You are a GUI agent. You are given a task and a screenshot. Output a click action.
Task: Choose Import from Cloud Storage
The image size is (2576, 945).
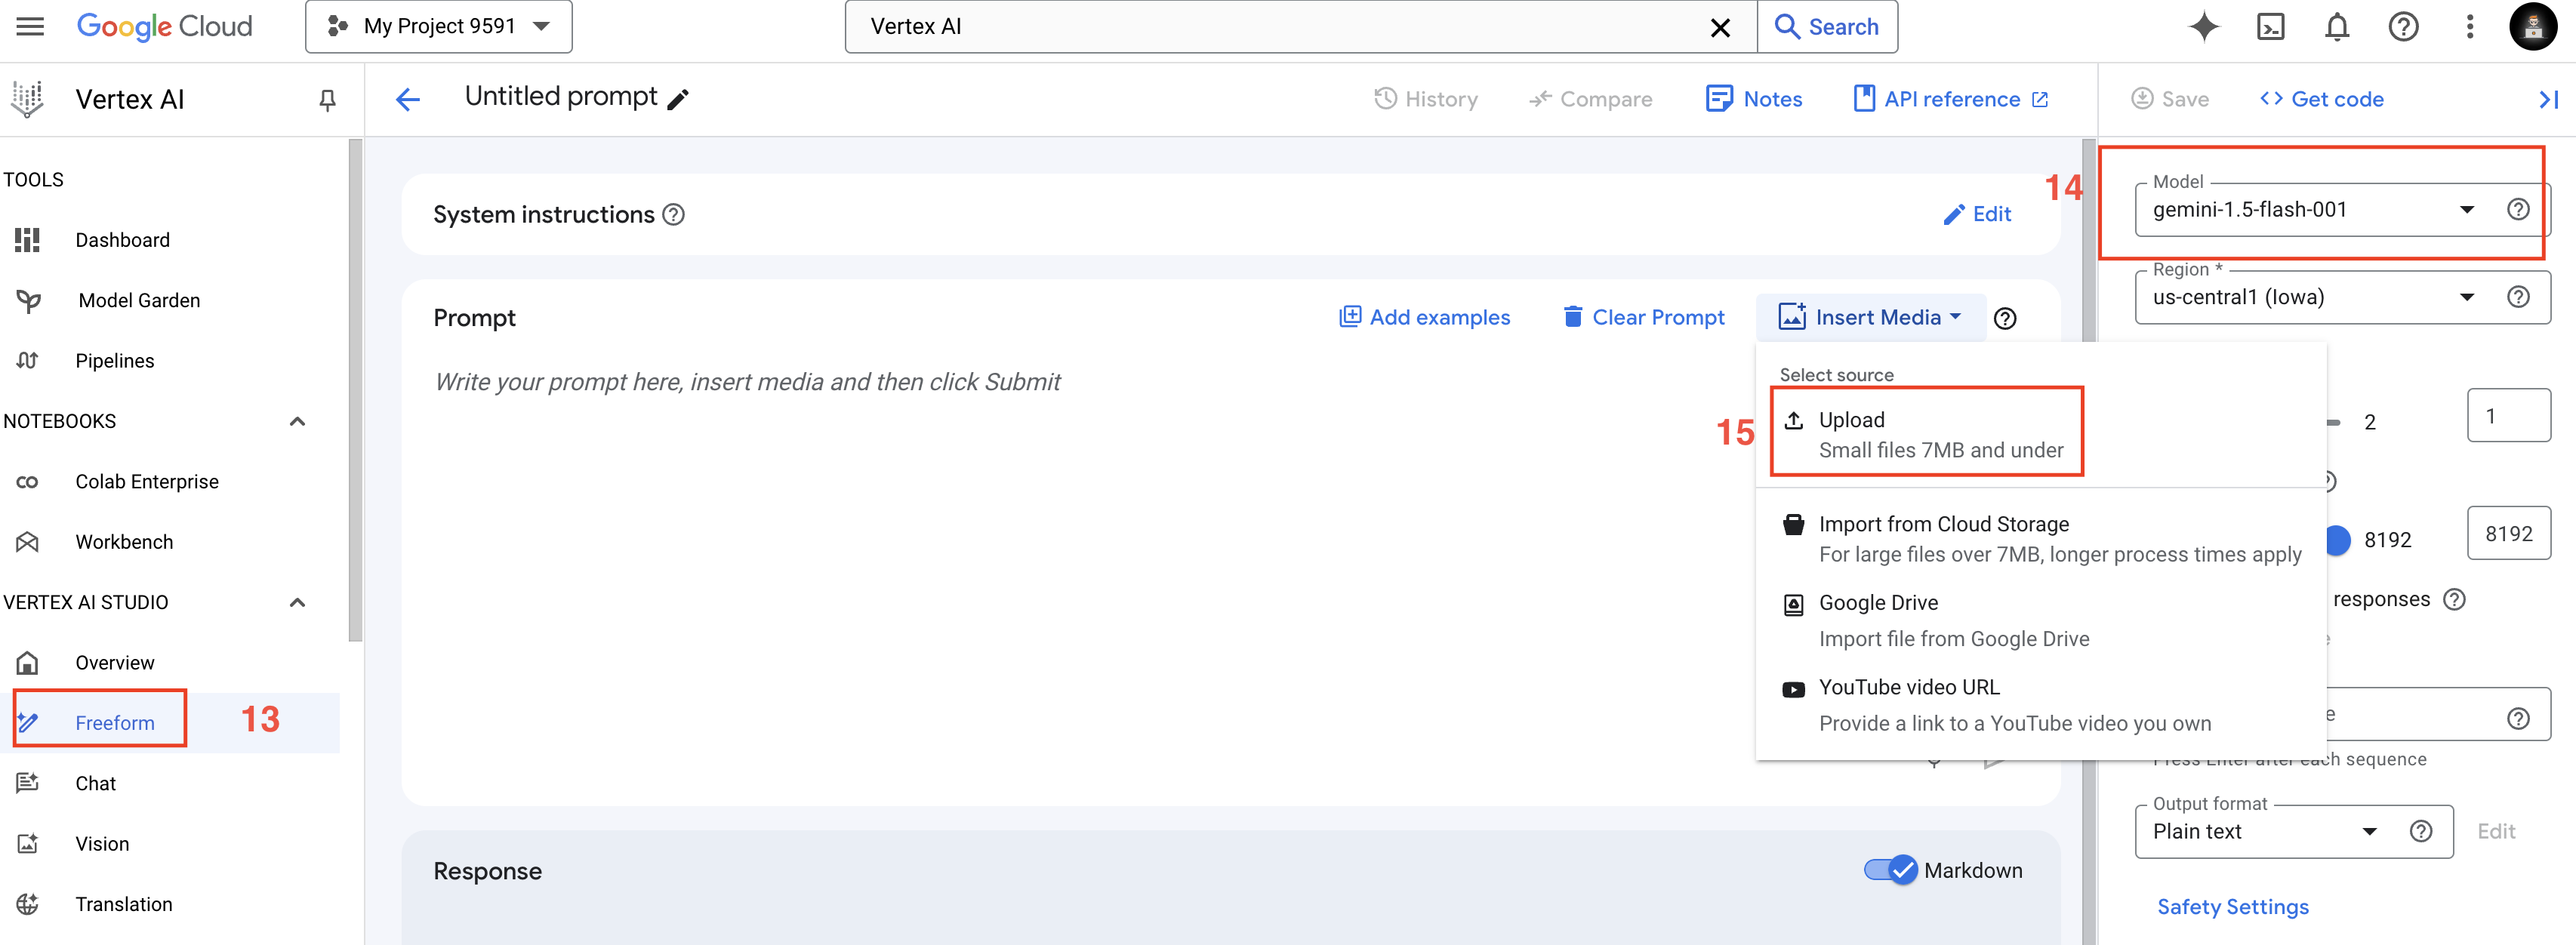coord(2042,539)
